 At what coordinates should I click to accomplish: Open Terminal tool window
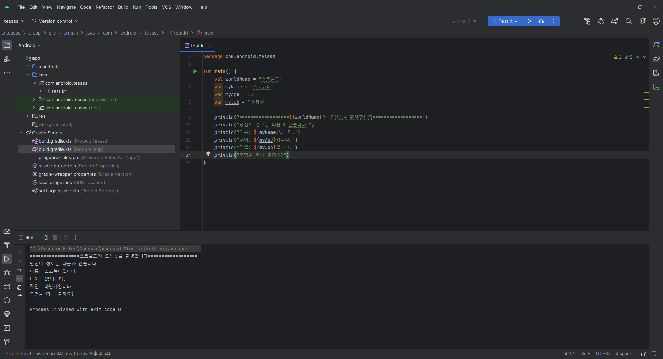7,328
